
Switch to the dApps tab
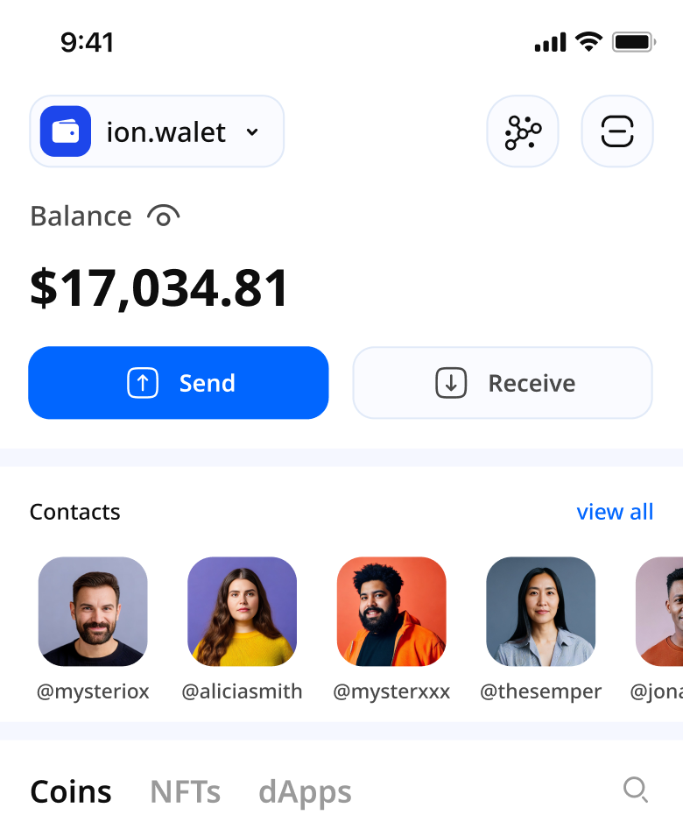(305, 793)
